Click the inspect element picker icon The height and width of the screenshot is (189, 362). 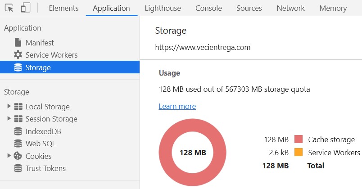(x=9, y=8)
